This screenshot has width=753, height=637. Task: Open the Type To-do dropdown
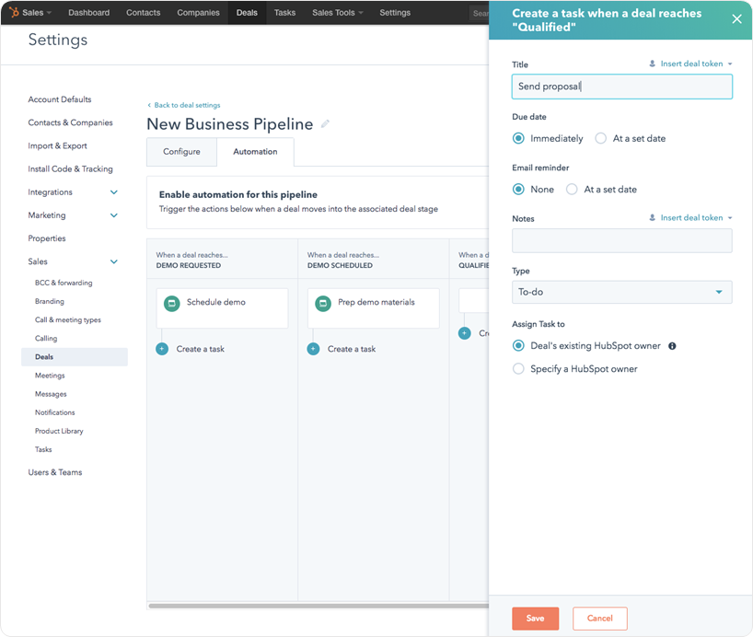pos(622,292)
